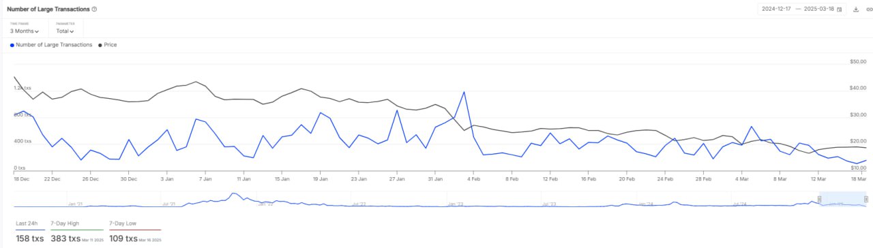Screen dimensions: 873x248
Task: Copy the chart share link icon
Action: click(x=869, y=10)
